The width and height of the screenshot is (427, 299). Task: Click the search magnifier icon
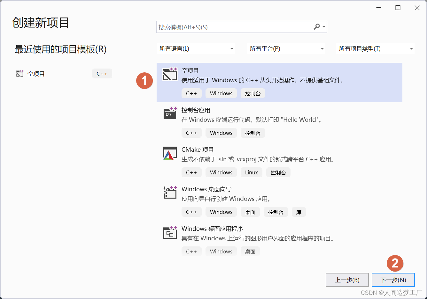point(316,27)
